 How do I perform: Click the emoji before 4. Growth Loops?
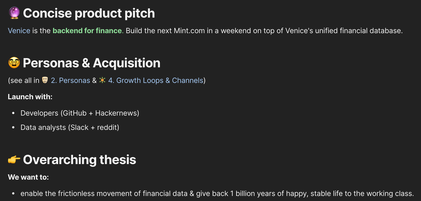pos(102,80)
